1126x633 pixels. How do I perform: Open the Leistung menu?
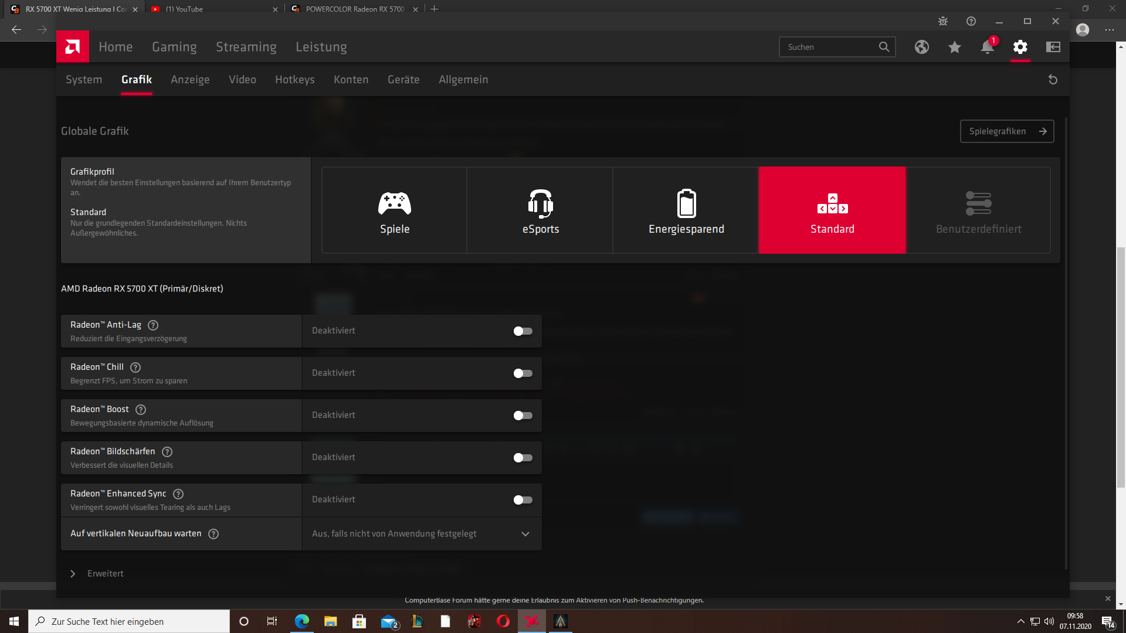(x=321, y=47)
